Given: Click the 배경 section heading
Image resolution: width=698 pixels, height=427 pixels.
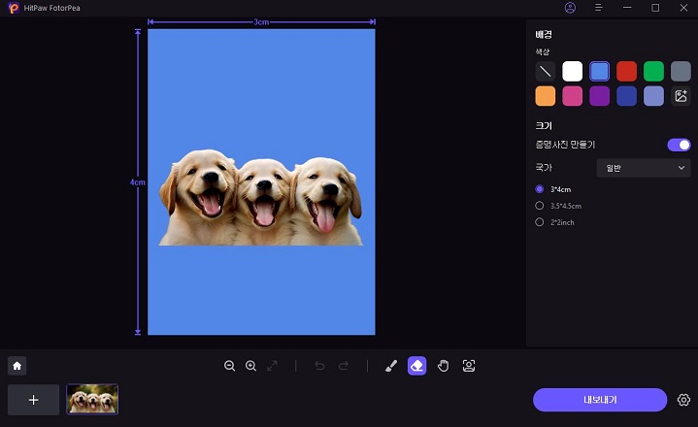Looking at the screenshot, I should pos(544,35).
